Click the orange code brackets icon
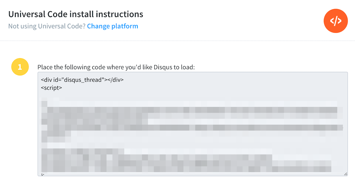 [335, 21]
